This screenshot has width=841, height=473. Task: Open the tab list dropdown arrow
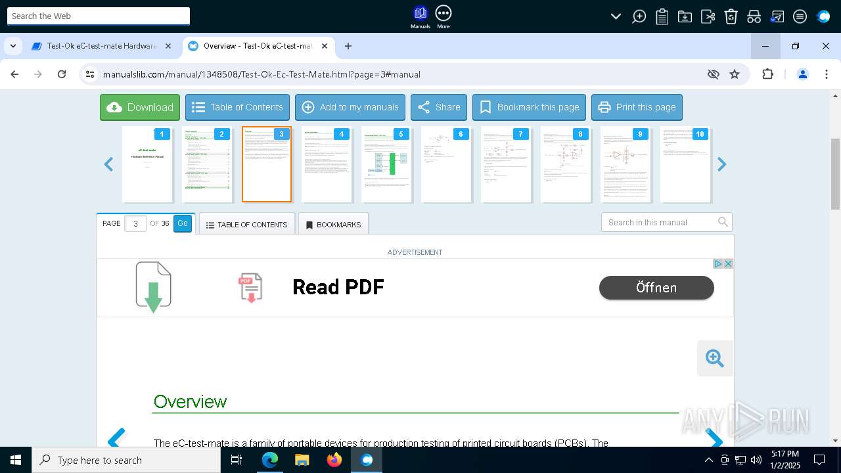[12, 46]
